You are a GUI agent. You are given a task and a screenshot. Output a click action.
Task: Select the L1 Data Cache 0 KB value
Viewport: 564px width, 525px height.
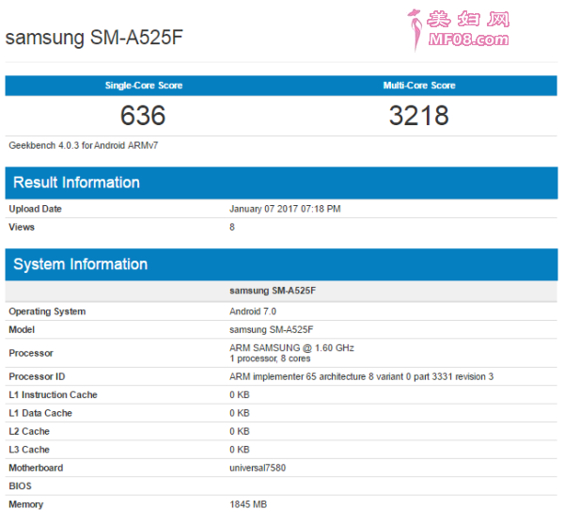[x=240, y=413]
